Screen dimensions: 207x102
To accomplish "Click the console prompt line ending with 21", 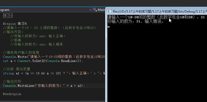I will (x=156, y=17).
